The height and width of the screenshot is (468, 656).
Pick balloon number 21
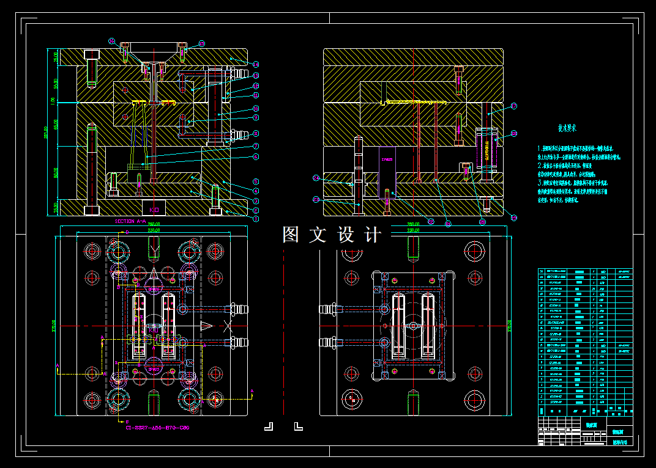(x=448, y=224)
